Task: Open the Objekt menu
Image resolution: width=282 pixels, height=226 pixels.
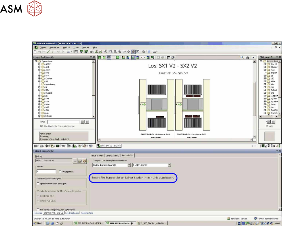Action: 43,48
